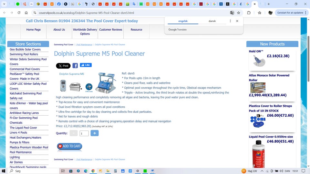
Task: Open The Liquid Pool Cover section
Action: [23, 128]
